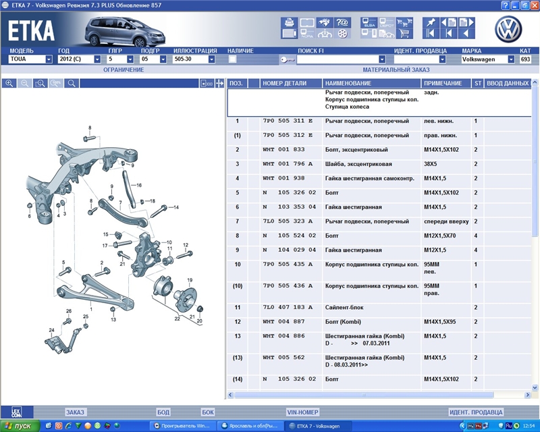Click the БОД button
Image resolution: width=540 pixels, height=432 pixels.
coord(163,412)
